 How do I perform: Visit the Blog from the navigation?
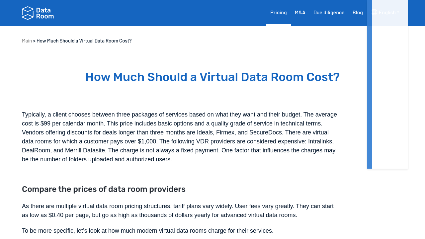coord(358,12)
